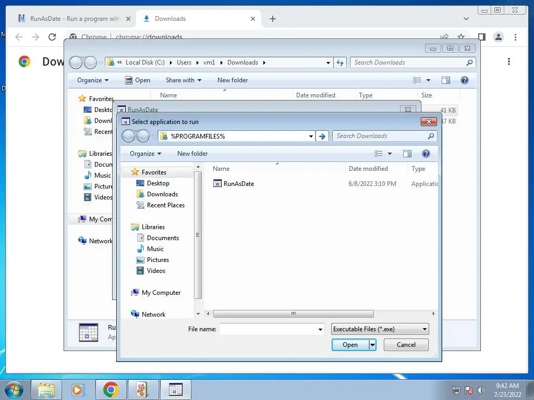This screenshot has height=400, width=534.
Task: Open the Chrome profile avatar icon
Action: [x=498, y=37]
